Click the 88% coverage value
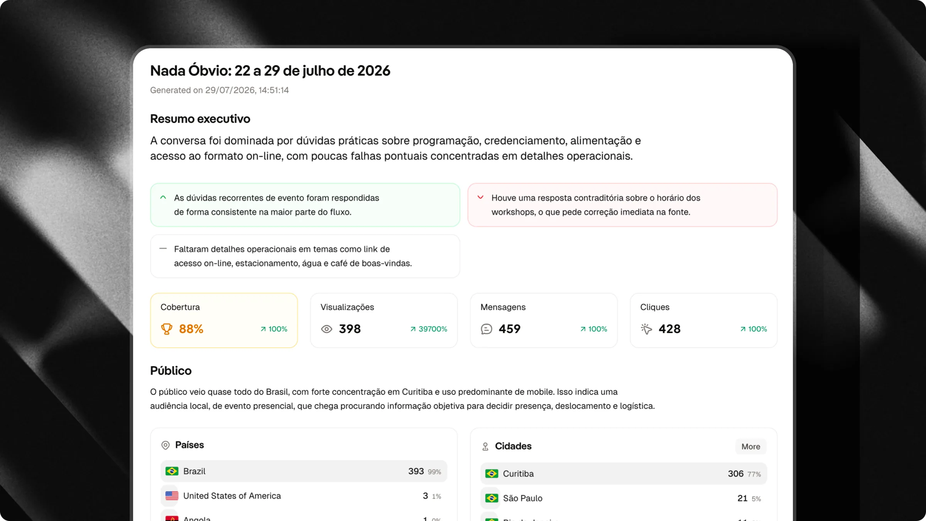The height and width of the screenshot is (521, 926). point(191,329)
